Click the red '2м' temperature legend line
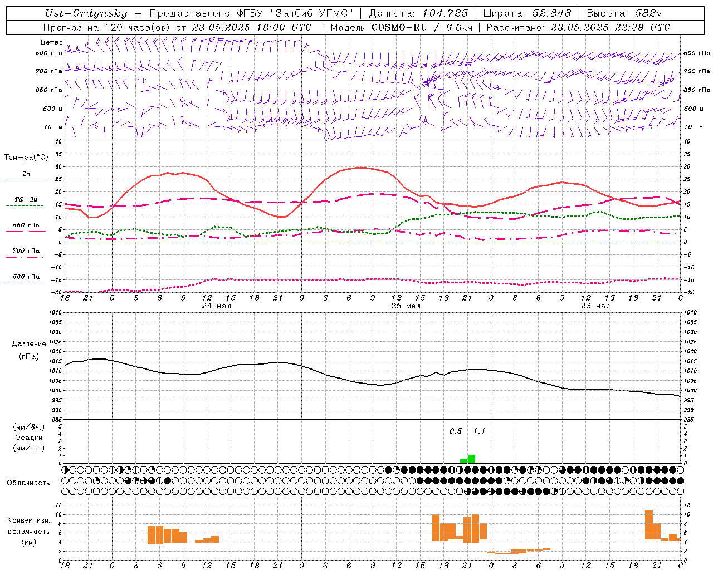 (x=26, y=180)
